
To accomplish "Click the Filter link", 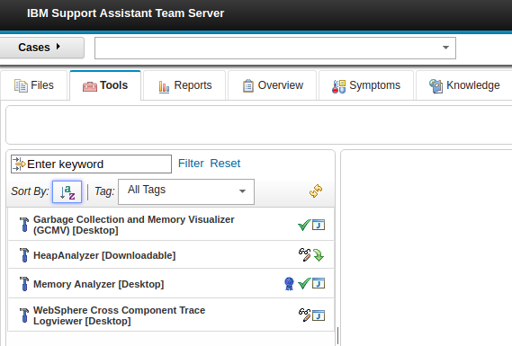I will coord(191,164).
